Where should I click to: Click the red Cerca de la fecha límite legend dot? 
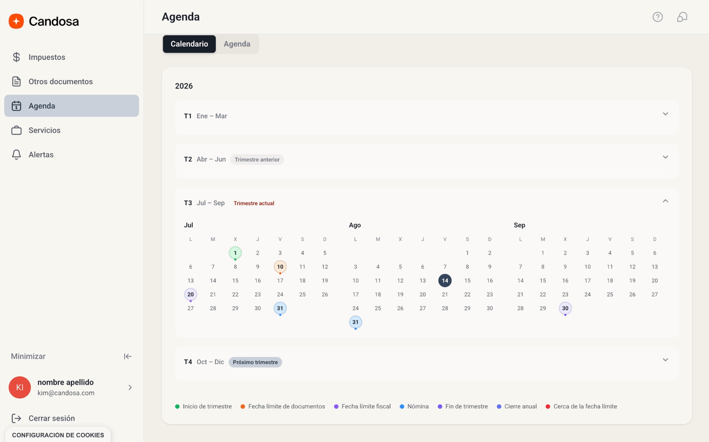[x=548, y=407]
